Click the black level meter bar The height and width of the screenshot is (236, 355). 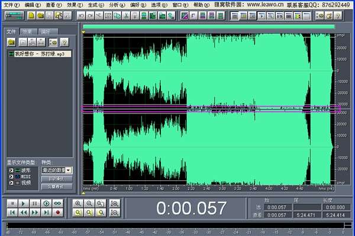(176, 225)
